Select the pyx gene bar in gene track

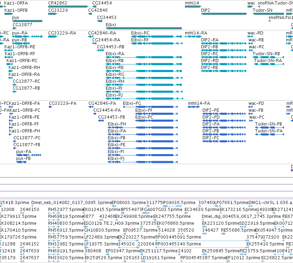pos(27,21)
